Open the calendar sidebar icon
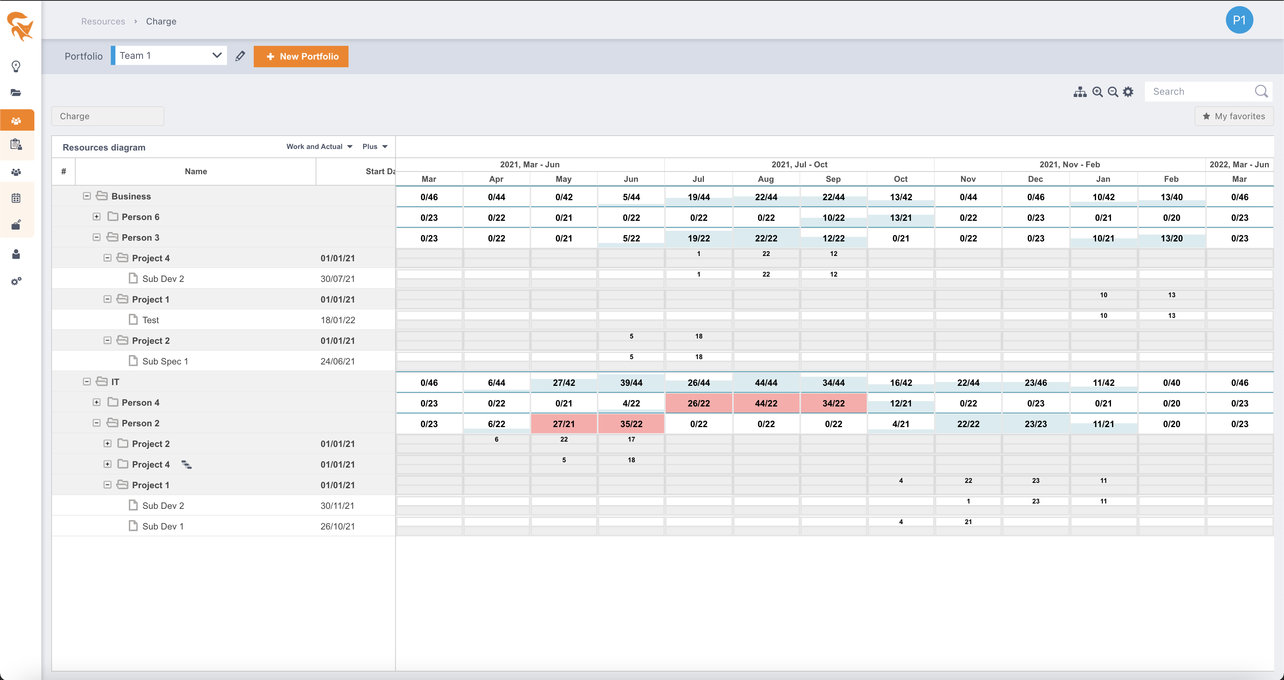The image size is (1284, 680). 16,198
